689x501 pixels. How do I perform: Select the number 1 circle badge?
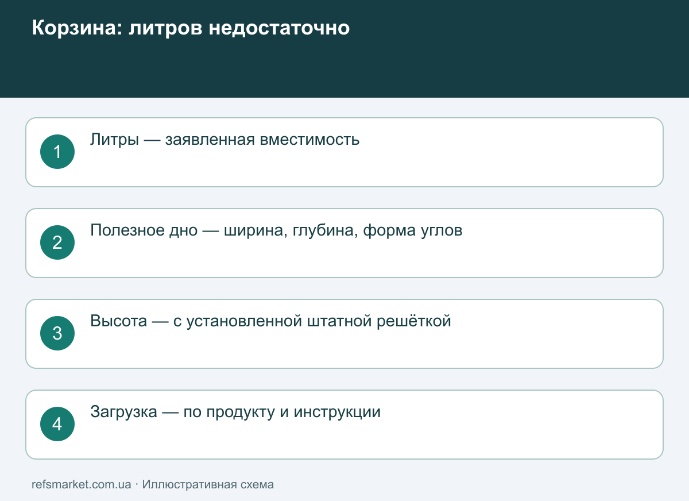[57, 152]
